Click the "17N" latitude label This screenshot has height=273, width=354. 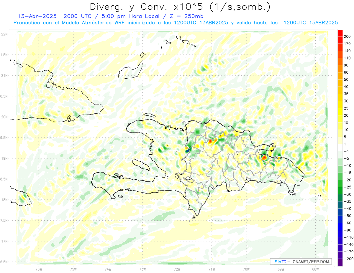click(5, 241)
